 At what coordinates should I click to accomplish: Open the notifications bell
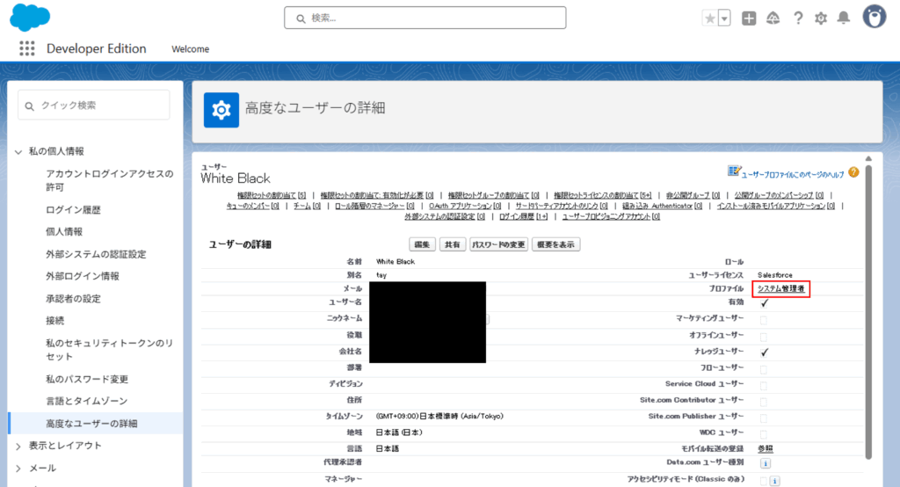[844, 18]
